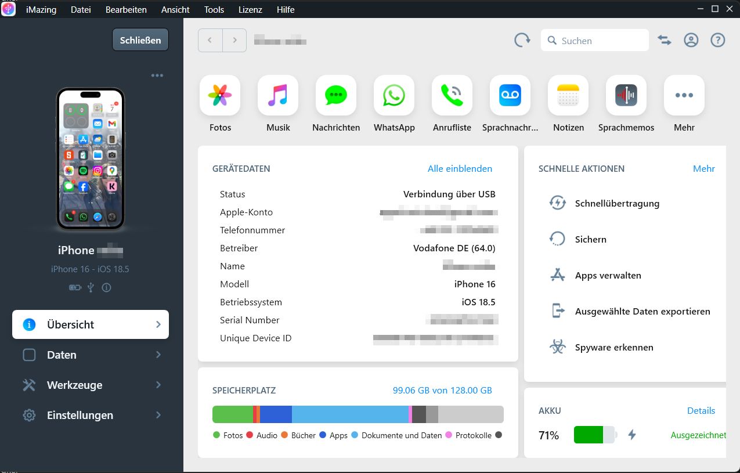The image size is (740, 473).
Task: Open the Tools menu
Action: pos(214,9)
